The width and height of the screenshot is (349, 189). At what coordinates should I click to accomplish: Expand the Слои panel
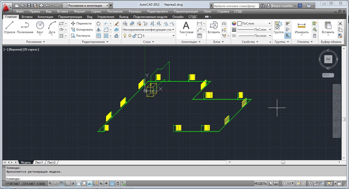(x=148, y=42)
